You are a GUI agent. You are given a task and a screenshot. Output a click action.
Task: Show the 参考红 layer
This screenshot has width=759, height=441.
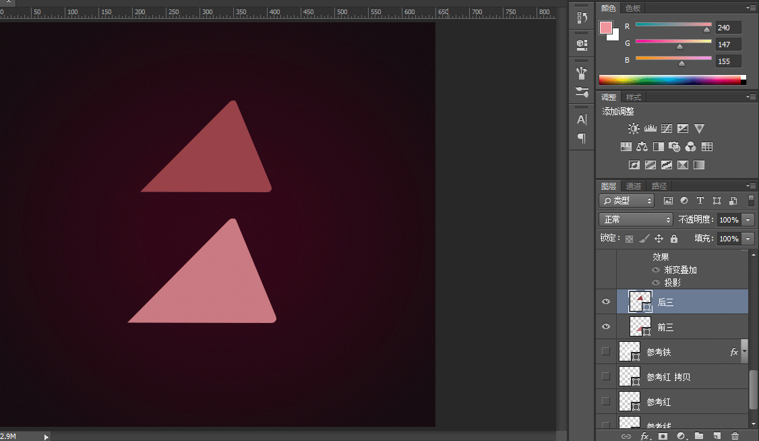pos(605,401)
